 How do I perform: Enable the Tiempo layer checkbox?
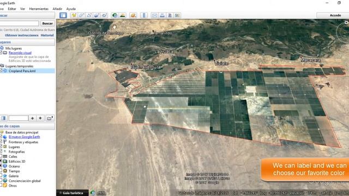[1, 171]
